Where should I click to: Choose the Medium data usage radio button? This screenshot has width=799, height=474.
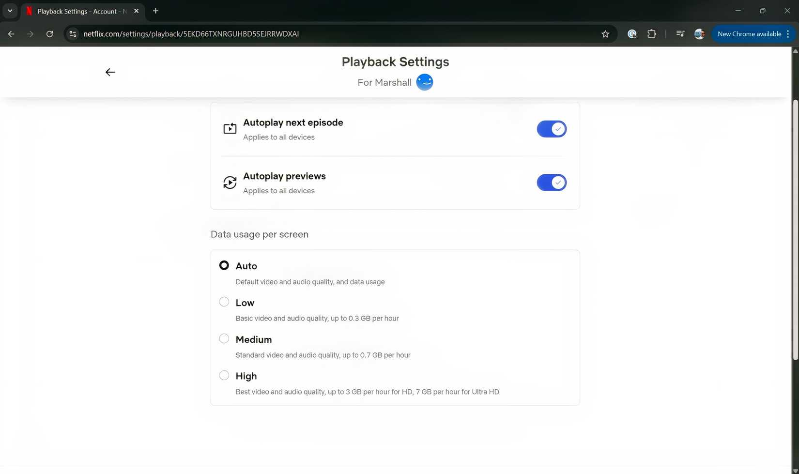(x=224, y=339)
